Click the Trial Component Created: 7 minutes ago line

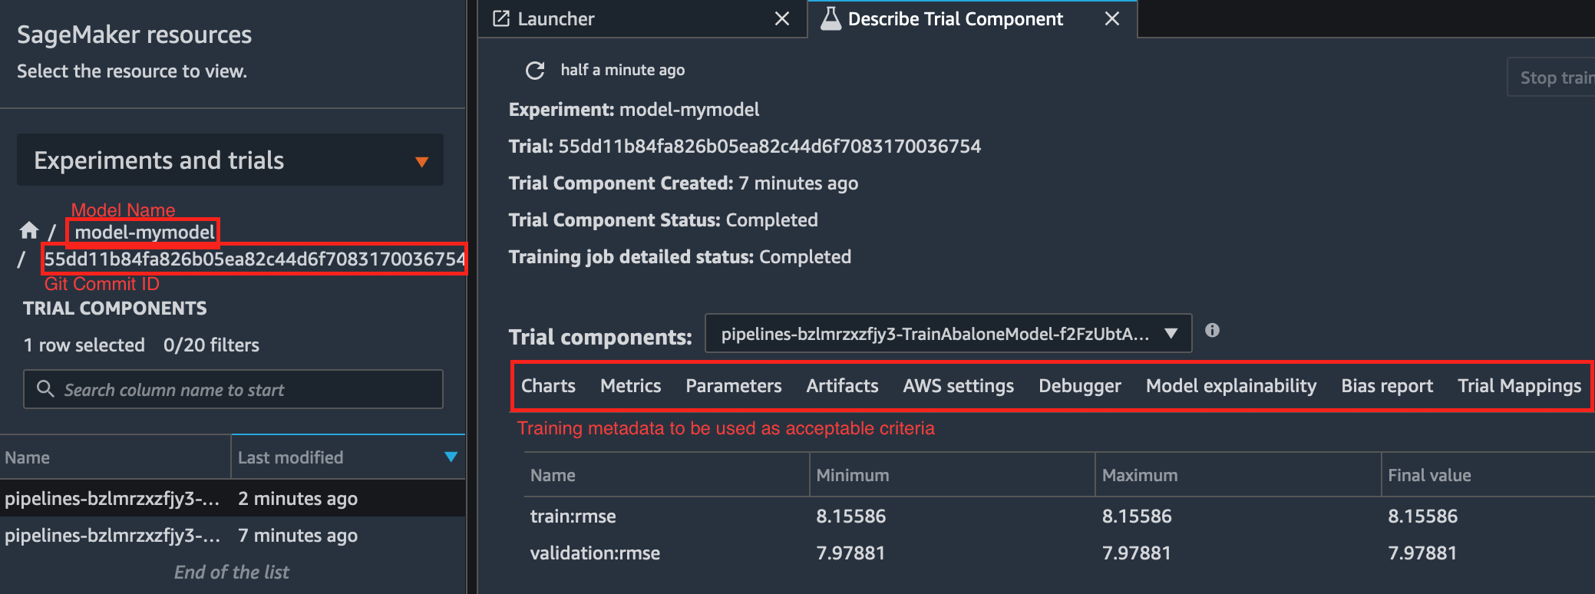(x=683, y=183)
